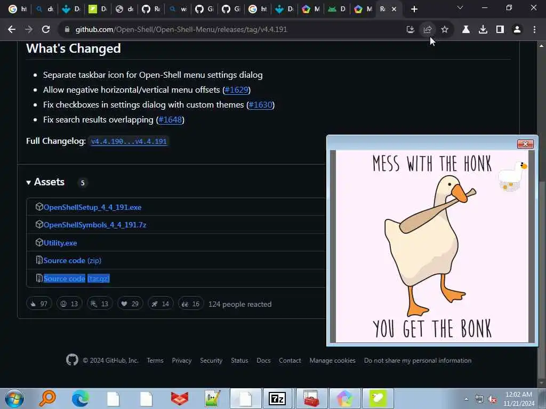Click the install app icon in address bar
Screen dimensions: 546x409
(x=411, y=30)
